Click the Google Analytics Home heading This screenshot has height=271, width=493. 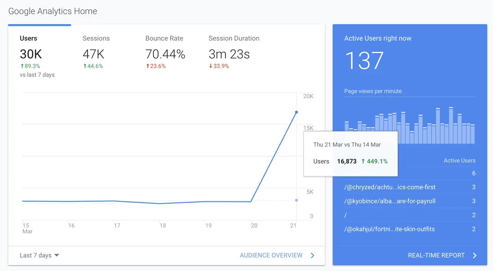(53, 11)
